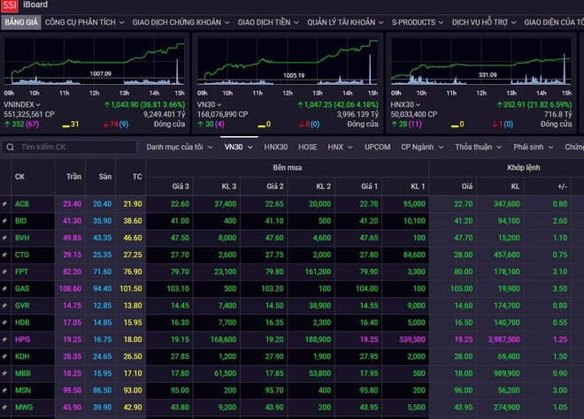Pin the GAS stock row
The height and width of the screenshot is (419, 584).
[5, 287]
